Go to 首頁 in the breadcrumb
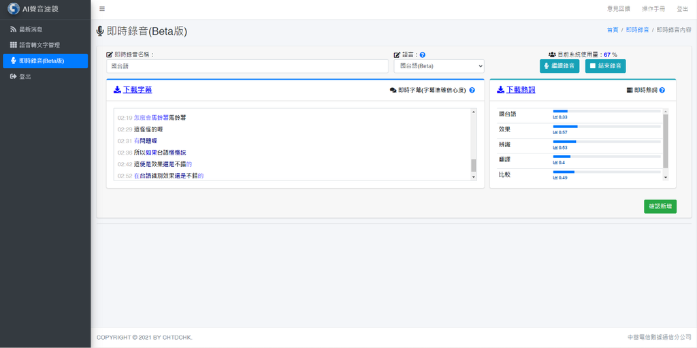This screenshot has width=697, height=348. 613,30
